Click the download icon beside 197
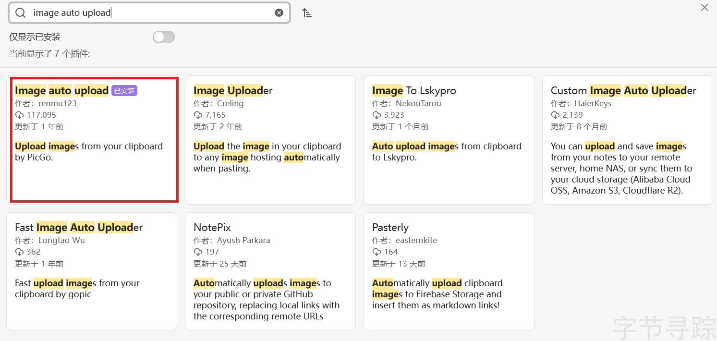This screenshot has height=341, width=717. click(x=198, y=252)
